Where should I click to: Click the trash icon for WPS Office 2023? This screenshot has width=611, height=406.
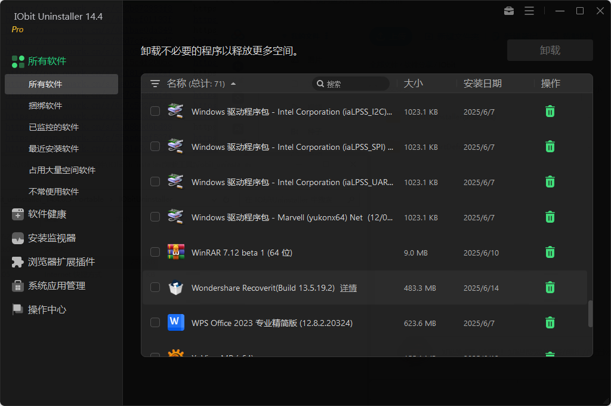tap(550, 322)
